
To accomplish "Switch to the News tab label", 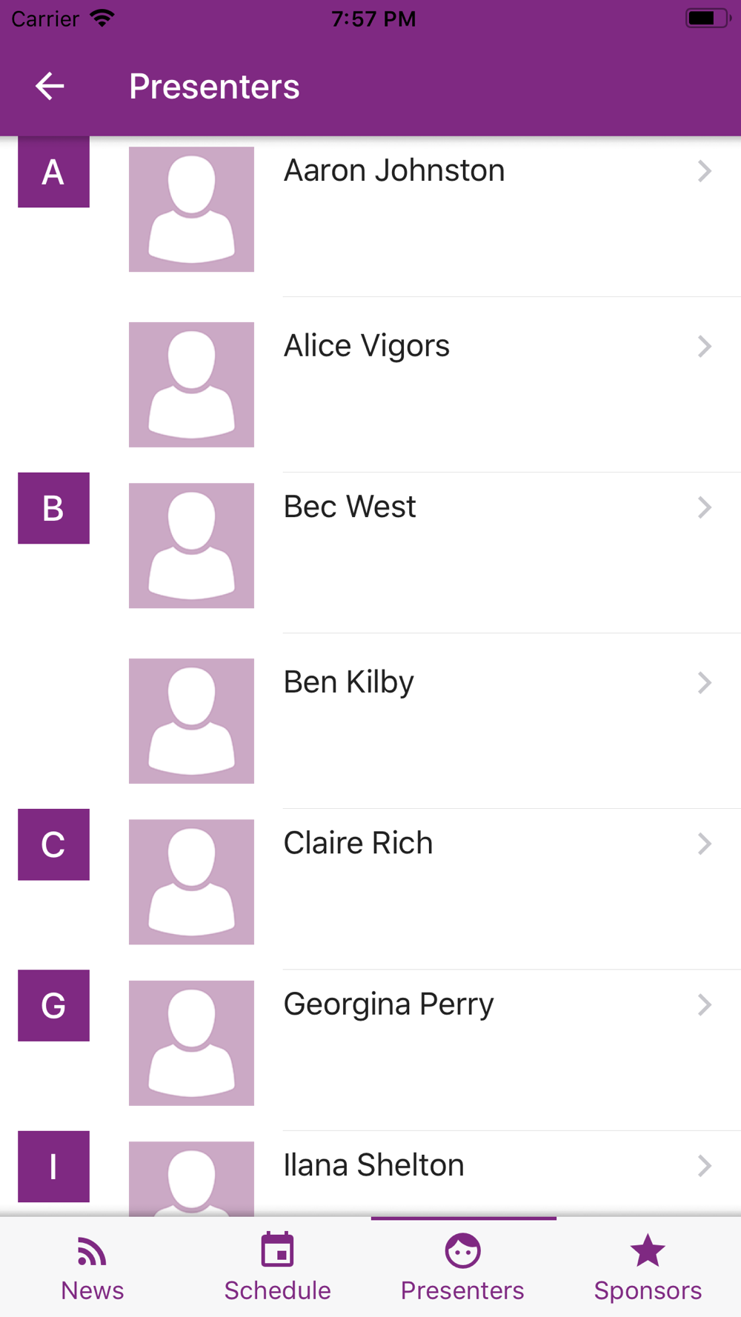I will pos(92,1290).
